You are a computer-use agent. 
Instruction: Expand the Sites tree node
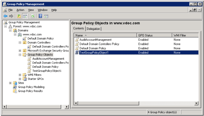pos(10,83)
